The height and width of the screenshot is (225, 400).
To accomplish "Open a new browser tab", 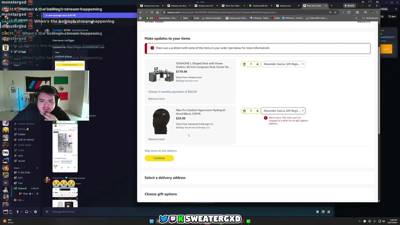I will coord(332,6).
